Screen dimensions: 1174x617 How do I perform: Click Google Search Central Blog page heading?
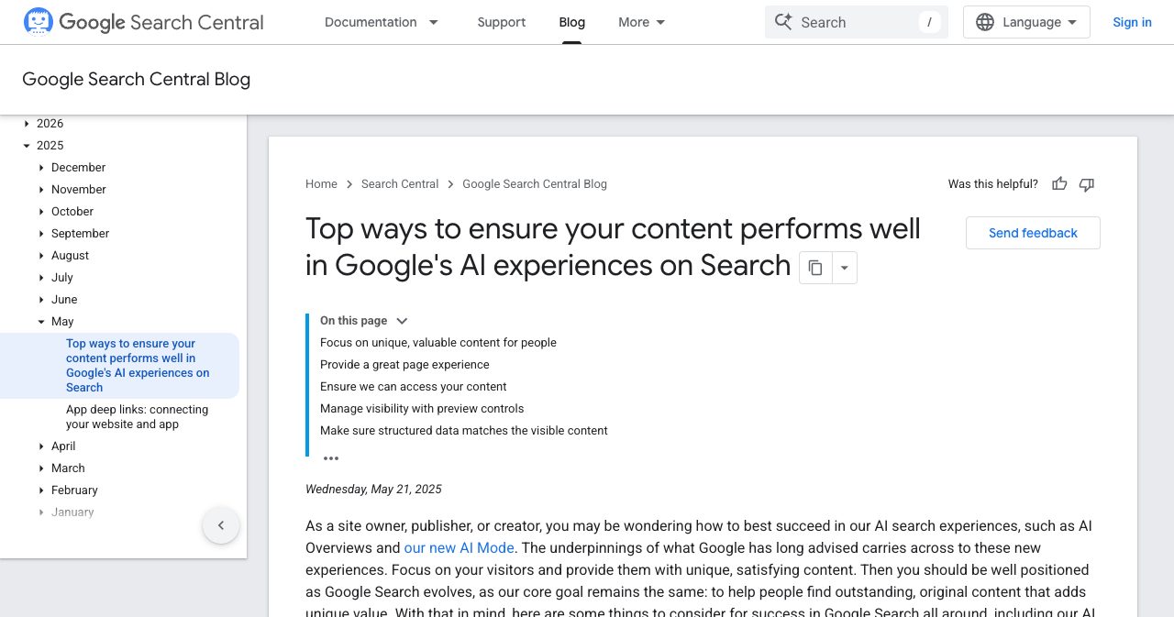136,80
